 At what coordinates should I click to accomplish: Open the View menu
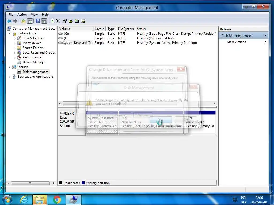[x=34, y=15]
